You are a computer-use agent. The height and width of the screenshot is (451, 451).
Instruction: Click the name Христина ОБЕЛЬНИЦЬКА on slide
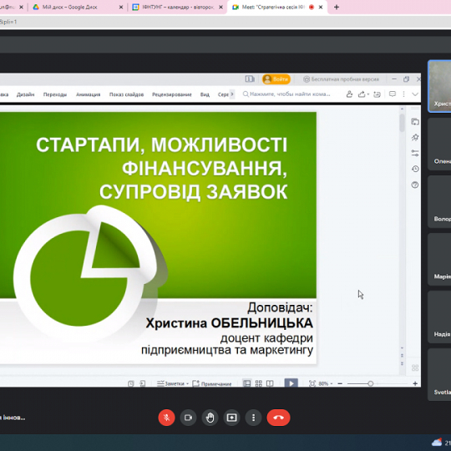click(x=229, y=323)
